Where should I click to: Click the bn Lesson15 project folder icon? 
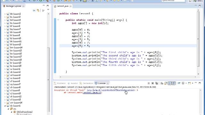[x=8, y=50]
